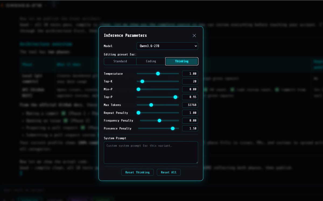
Task: Click the Min-P slider handle
Action: pos(139,89)
